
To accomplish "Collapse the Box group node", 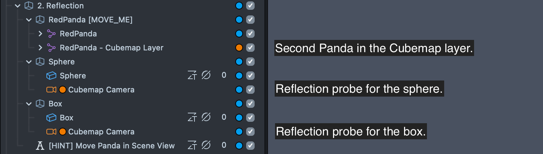I will point(29,104).
